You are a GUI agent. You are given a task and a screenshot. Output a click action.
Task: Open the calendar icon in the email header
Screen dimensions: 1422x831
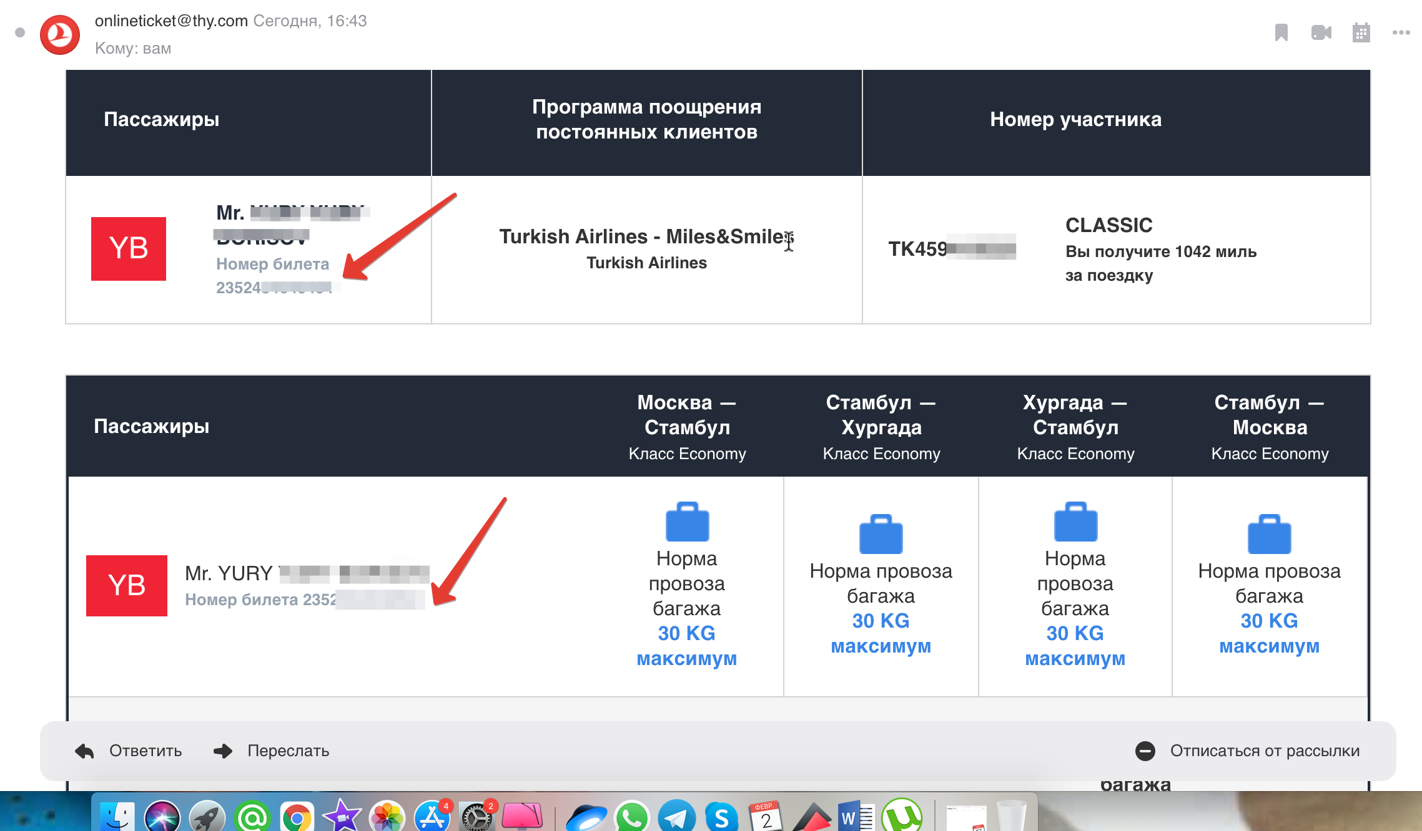click(x=1361, y=32)
